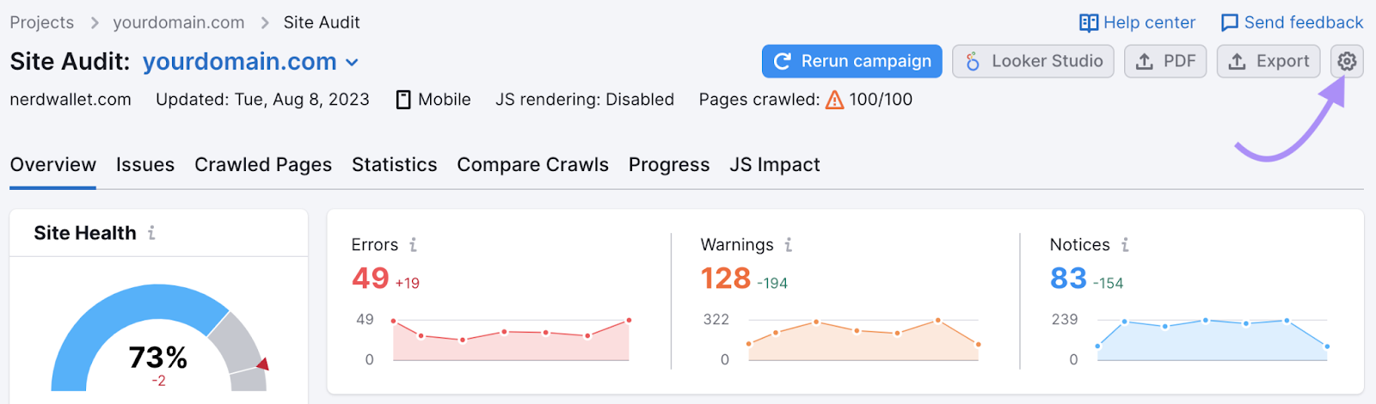Switch to the Issues tab
The height and width of the screenshot is (404, 1376).
145,165
